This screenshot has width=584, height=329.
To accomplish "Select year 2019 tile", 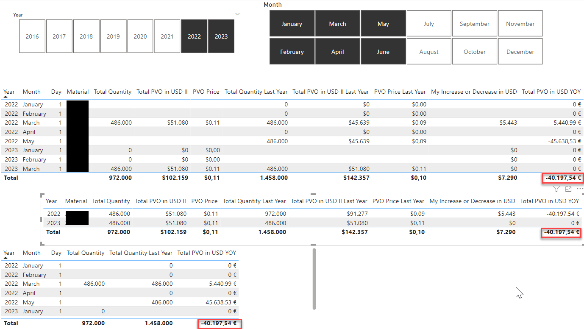I will (x=113, y=36).
